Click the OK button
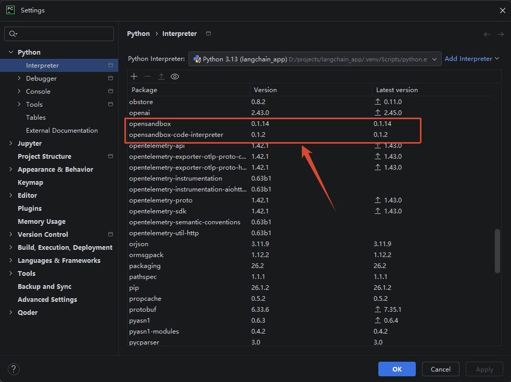Viewport: 511px width, 382px height. tap(397, 369)
